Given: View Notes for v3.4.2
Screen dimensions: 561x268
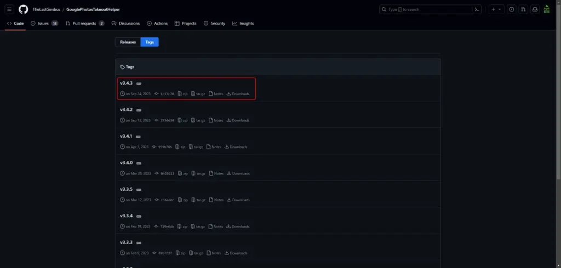Looking at the screenshot, I should tap(216, 120).
